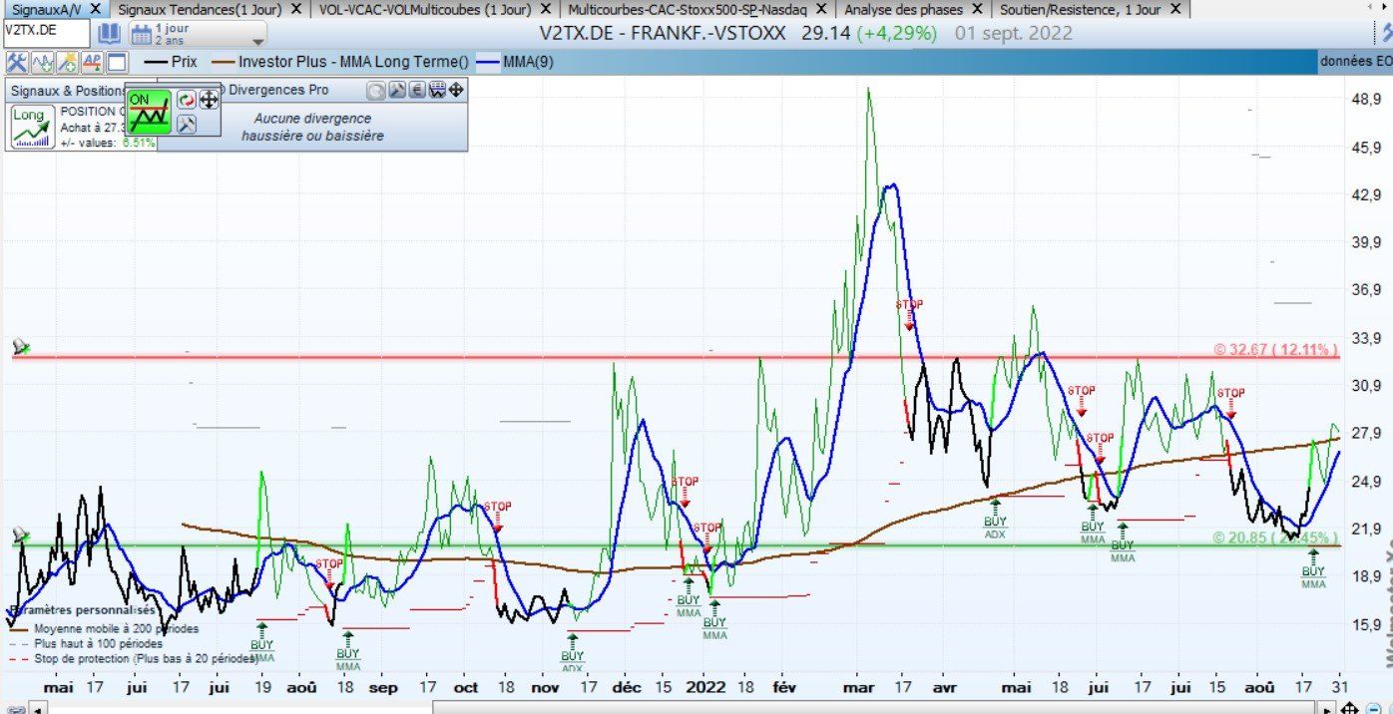Click Stop de protection legend line

pos(133,659)
